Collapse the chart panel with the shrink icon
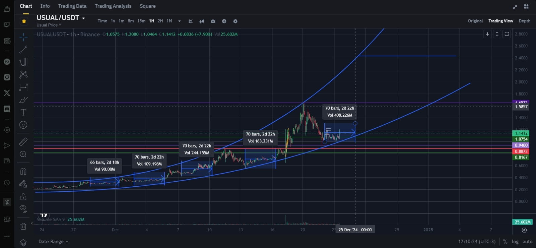Screen dimensions: 536x248 coord(515,6)
